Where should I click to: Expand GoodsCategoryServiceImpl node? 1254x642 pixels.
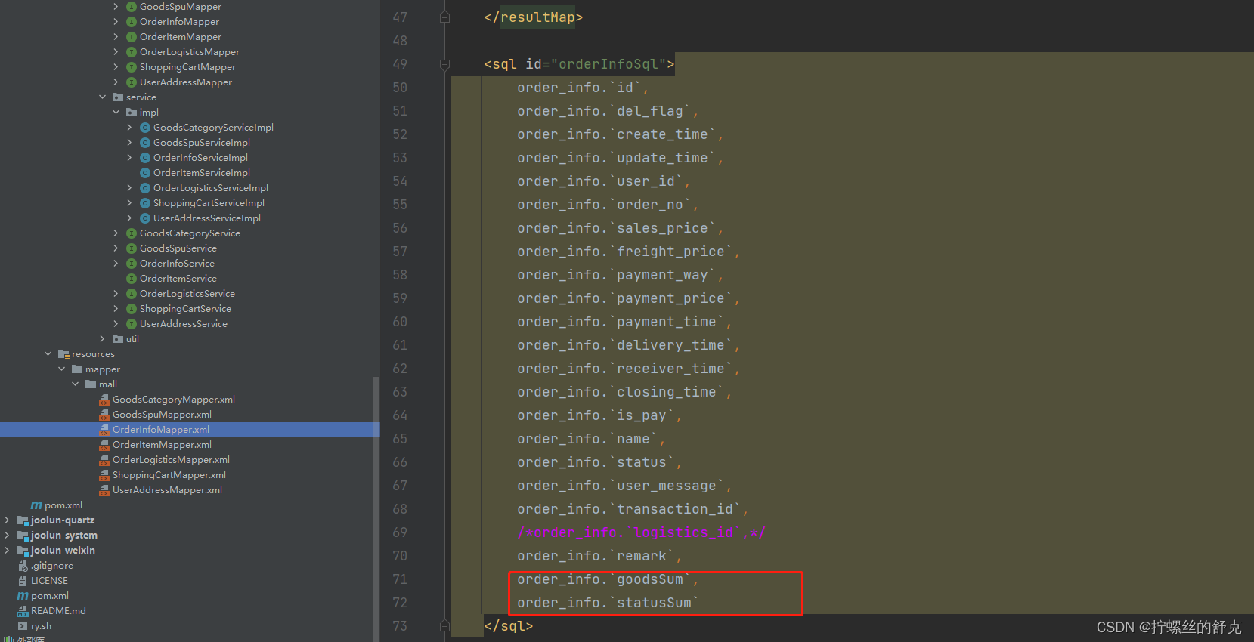129,128
